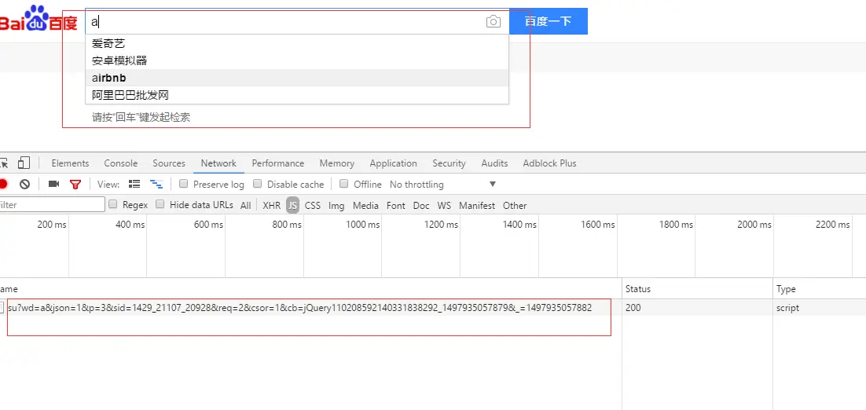Filter requests by Media

[365, 205]
